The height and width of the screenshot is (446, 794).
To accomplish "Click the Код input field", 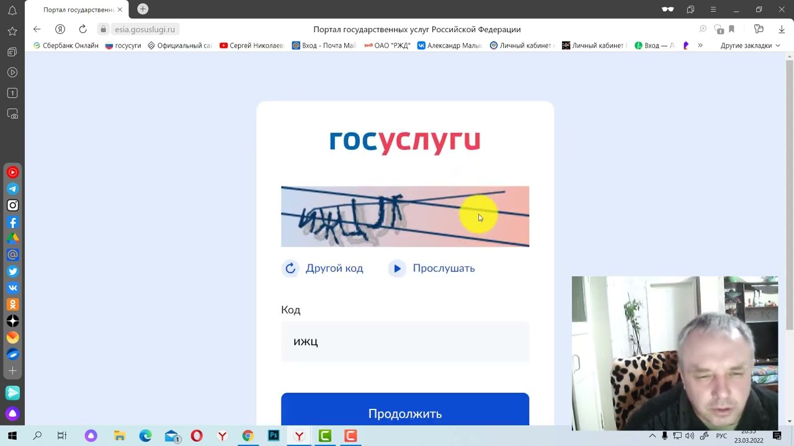I will 405,342.
